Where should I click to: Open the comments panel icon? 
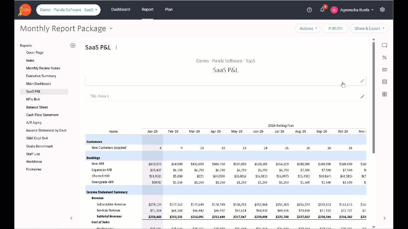[x=384, y=45]
